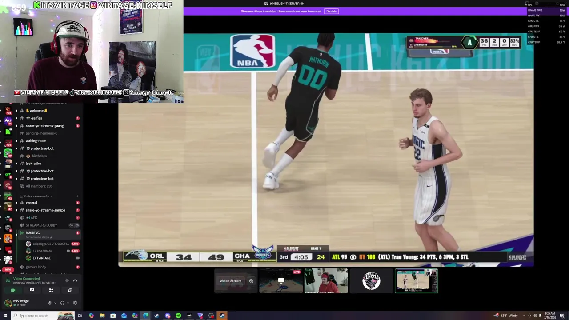Collapse the Voice channels category
The height and width of the screenshot is (320, 569).
[36, 196]
